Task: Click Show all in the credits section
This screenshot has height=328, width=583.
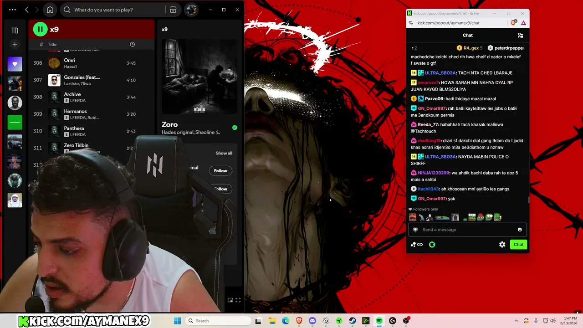Action: (x=224, y=153)
